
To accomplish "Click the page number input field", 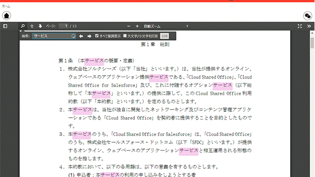I will [x=63, y=26].
